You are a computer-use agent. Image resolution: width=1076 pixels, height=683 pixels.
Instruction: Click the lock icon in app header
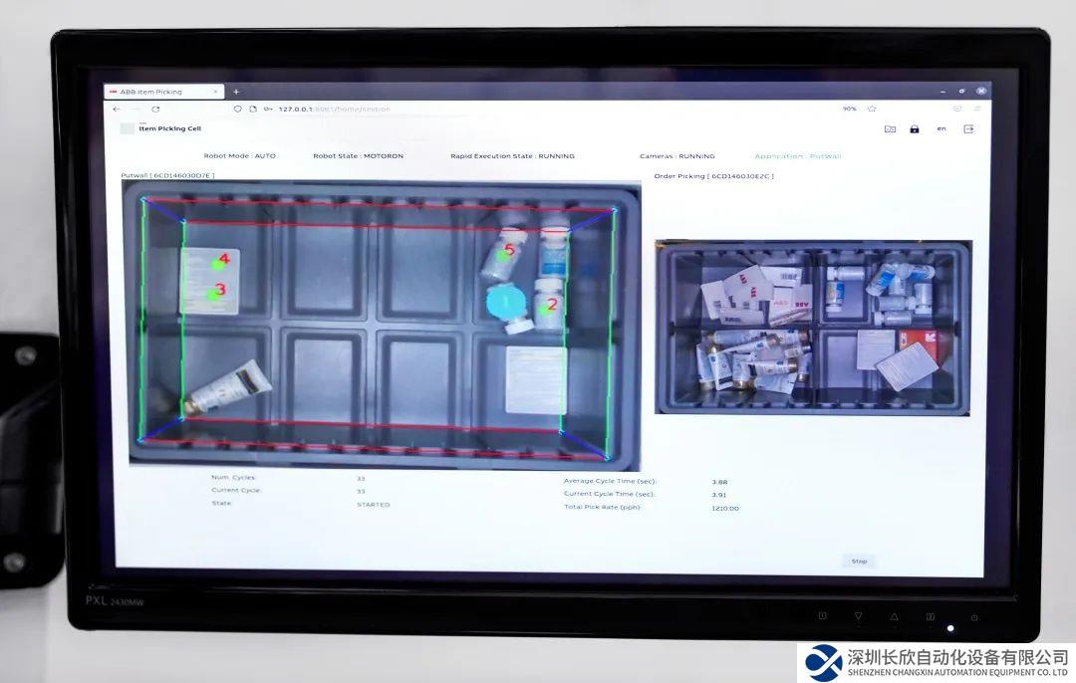pyautogui.click(x=915, y=129)
